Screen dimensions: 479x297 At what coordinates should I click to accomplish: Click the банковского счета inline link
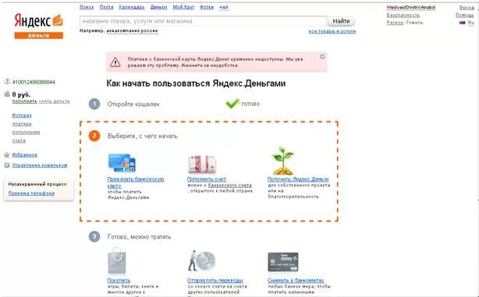(x=229, y=186)
